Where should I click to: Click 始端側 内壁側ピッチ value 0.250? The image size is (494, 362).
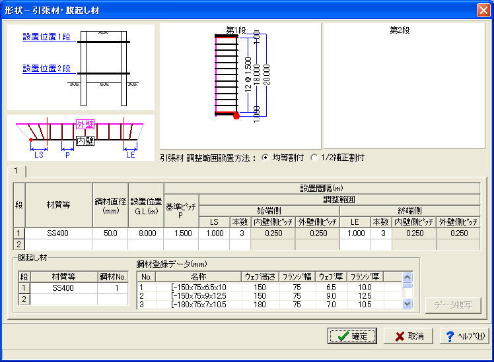pyautogui.click(x=273, y=233)
